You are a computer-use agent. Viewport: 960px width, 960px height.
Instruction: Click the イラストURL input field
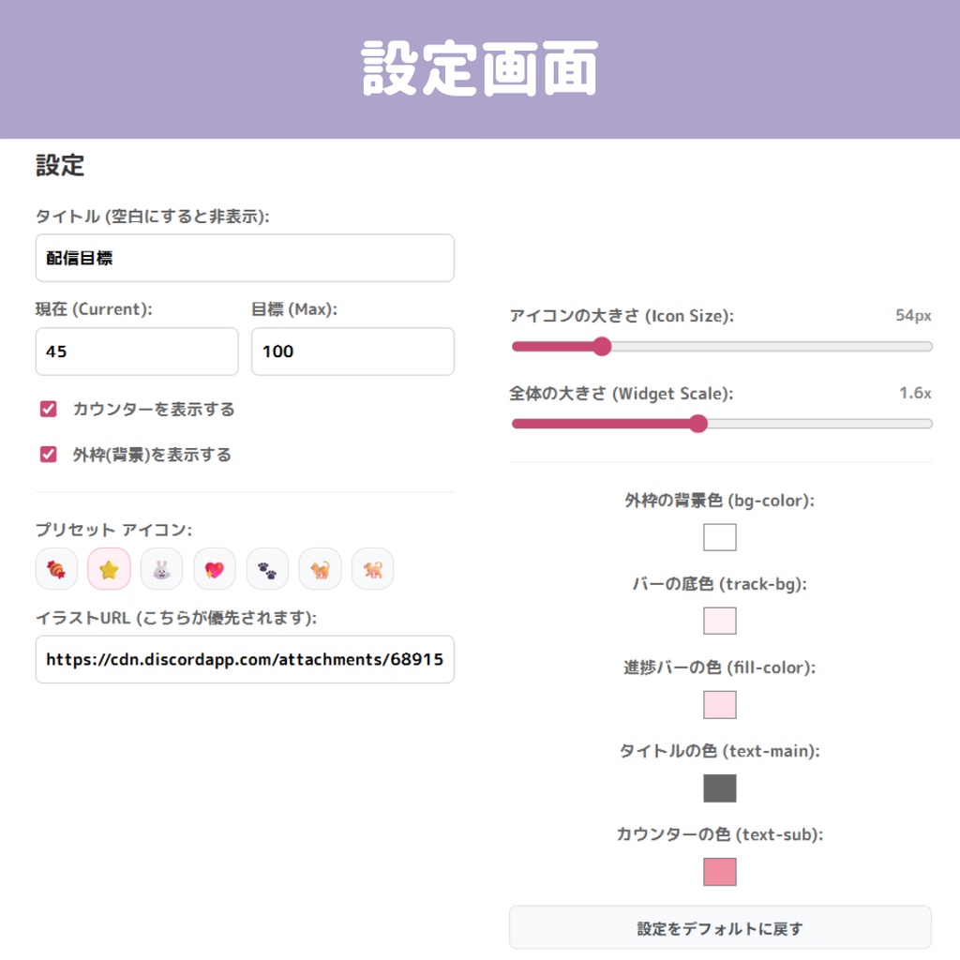pos(245,659)
